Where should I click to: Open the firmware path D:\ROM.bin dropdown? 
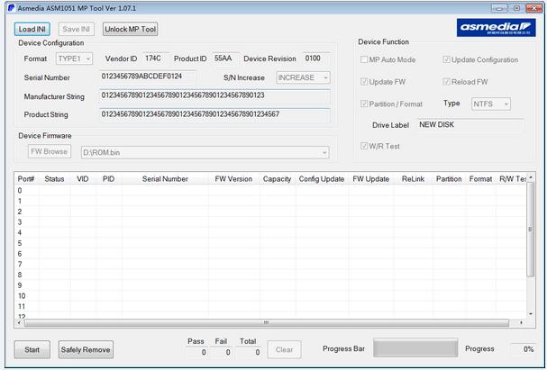point(205,153)
